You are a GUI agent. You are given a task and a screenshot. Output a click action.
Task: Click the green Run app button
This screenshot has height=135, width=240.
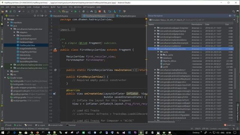point(75,11)
